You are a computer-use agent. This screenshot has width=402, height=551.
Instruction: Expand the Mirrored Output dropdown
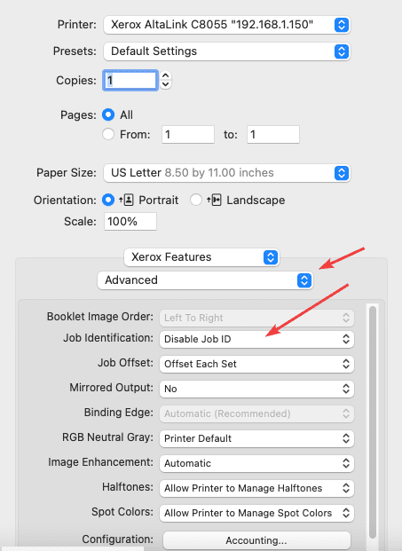pyautogui.click(x=256, y=389)
